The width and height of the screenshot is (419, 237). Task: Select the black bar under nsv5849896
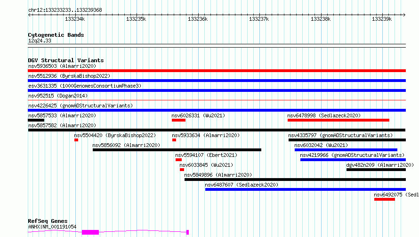point(295,180)
